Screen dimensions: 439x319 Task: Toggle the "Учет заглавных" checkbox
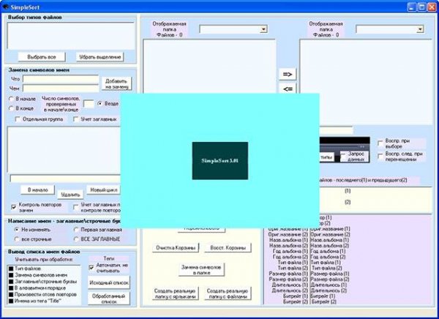pos(76,119)
